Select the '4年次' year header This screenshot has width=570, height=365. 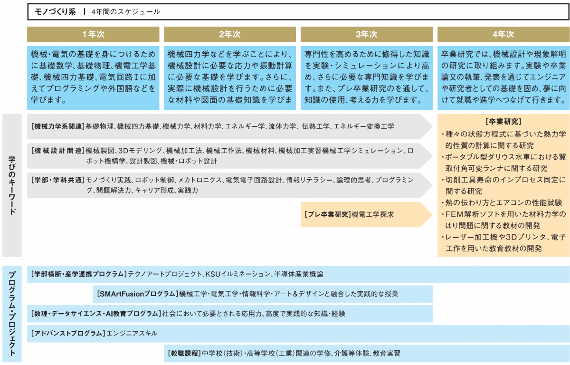tap(503, 35)
